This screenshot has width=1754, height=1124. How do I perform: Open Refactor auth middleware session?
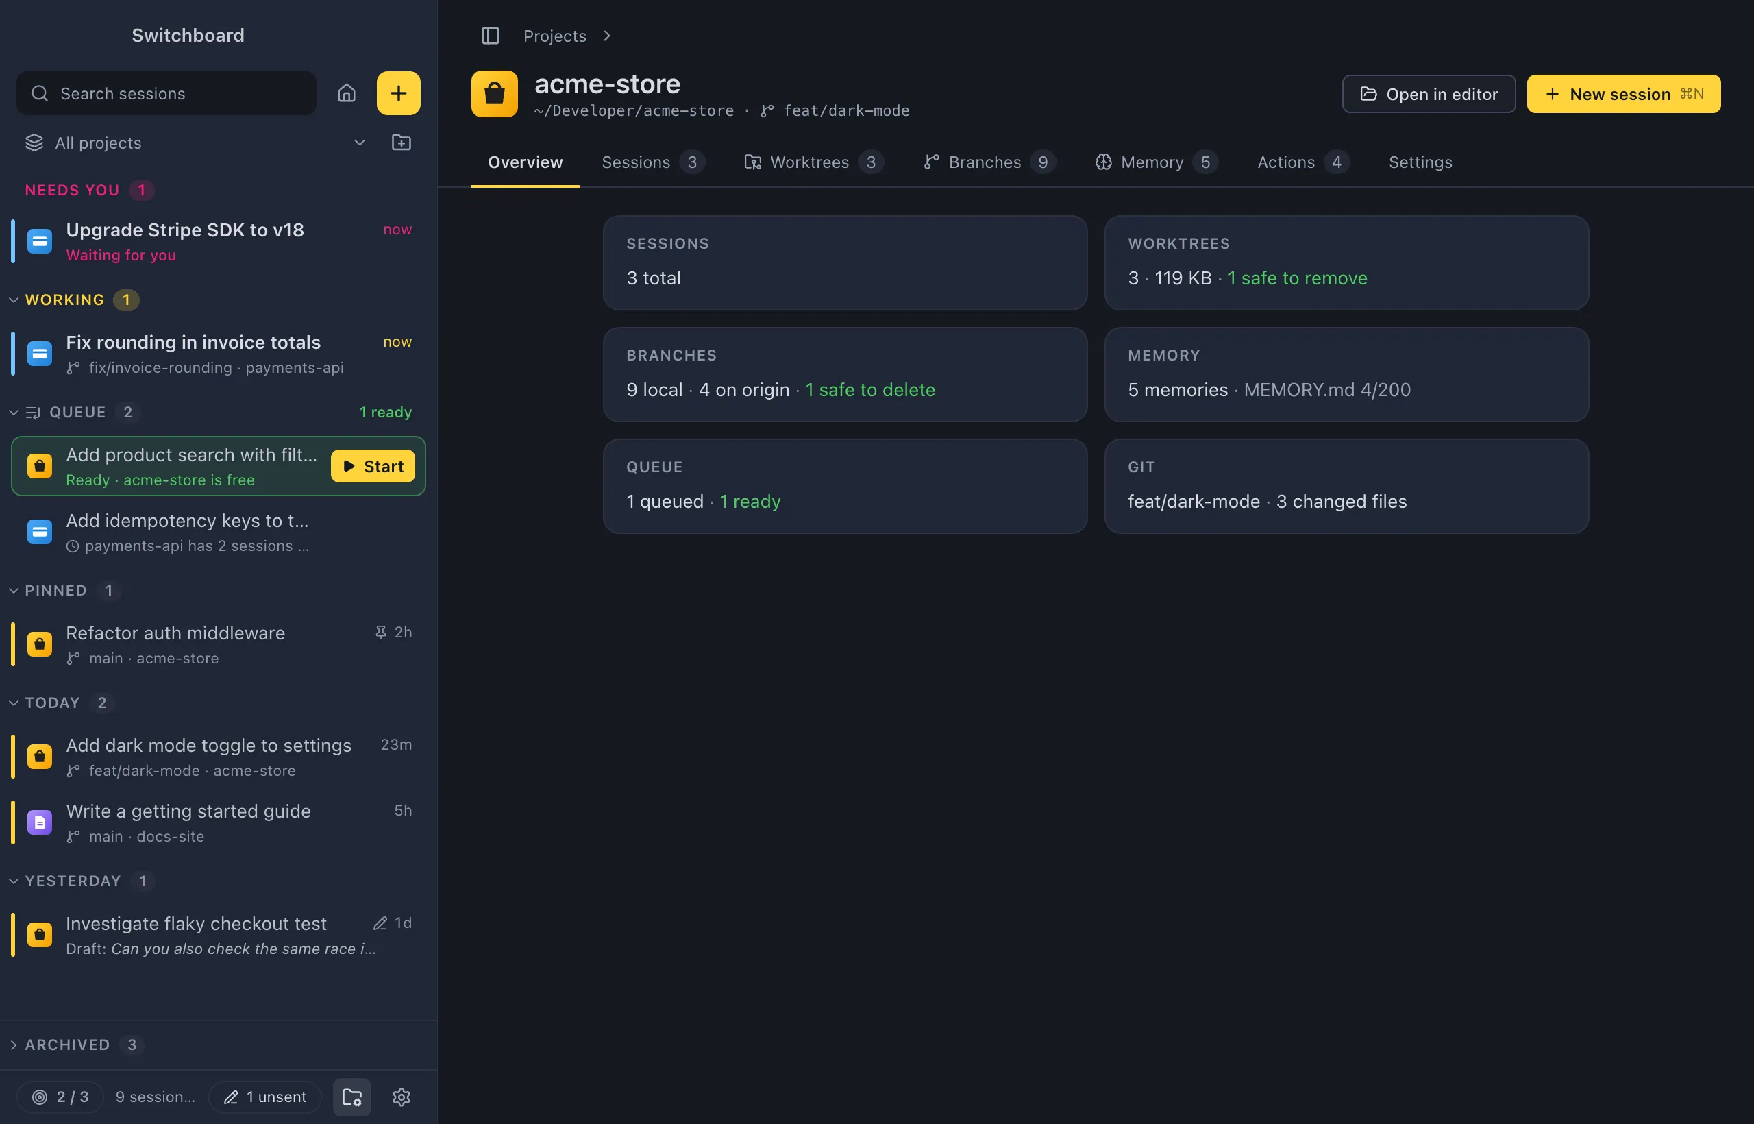point(218,644)
